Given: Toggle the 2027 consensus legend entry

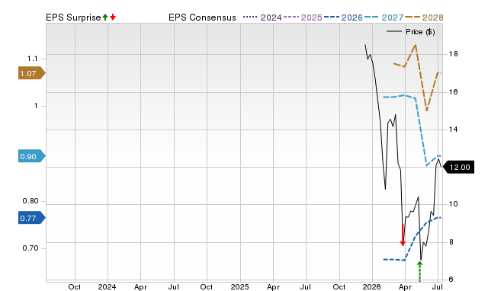Looking at the screenshot, I should pyautogui.click(x=384, y=18).
